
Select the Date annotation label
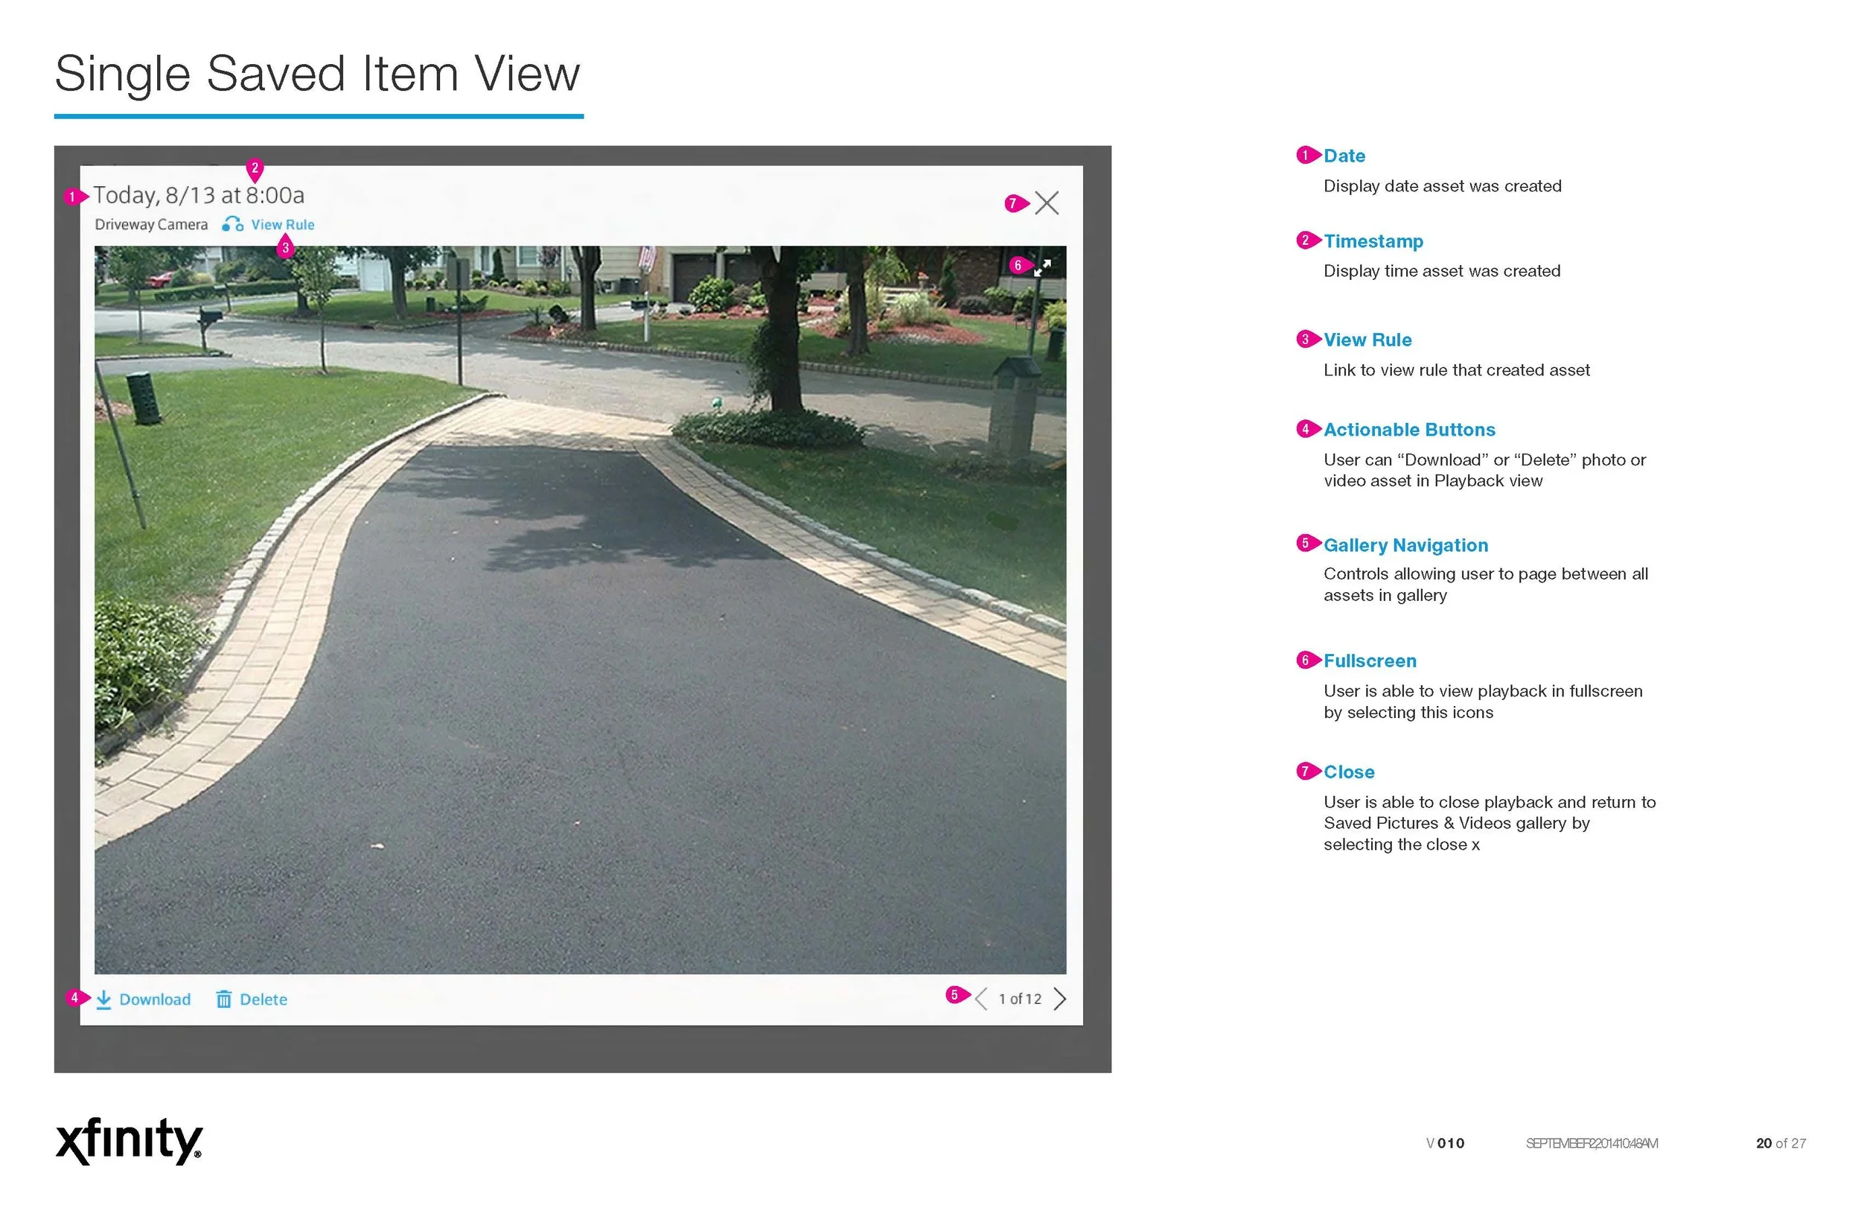tap(1344, 156)
